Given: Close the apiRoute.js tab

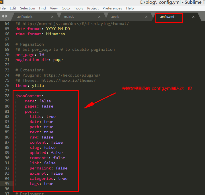Looking at the screenshot, I should pyautogui.click(x=52, y=17).
